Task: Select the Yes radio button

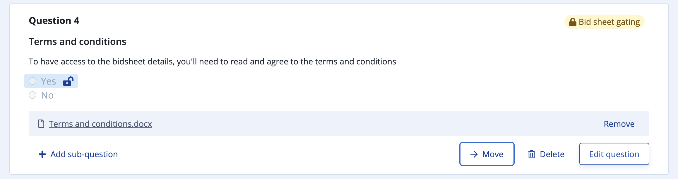Action: (x=32, y=81)
